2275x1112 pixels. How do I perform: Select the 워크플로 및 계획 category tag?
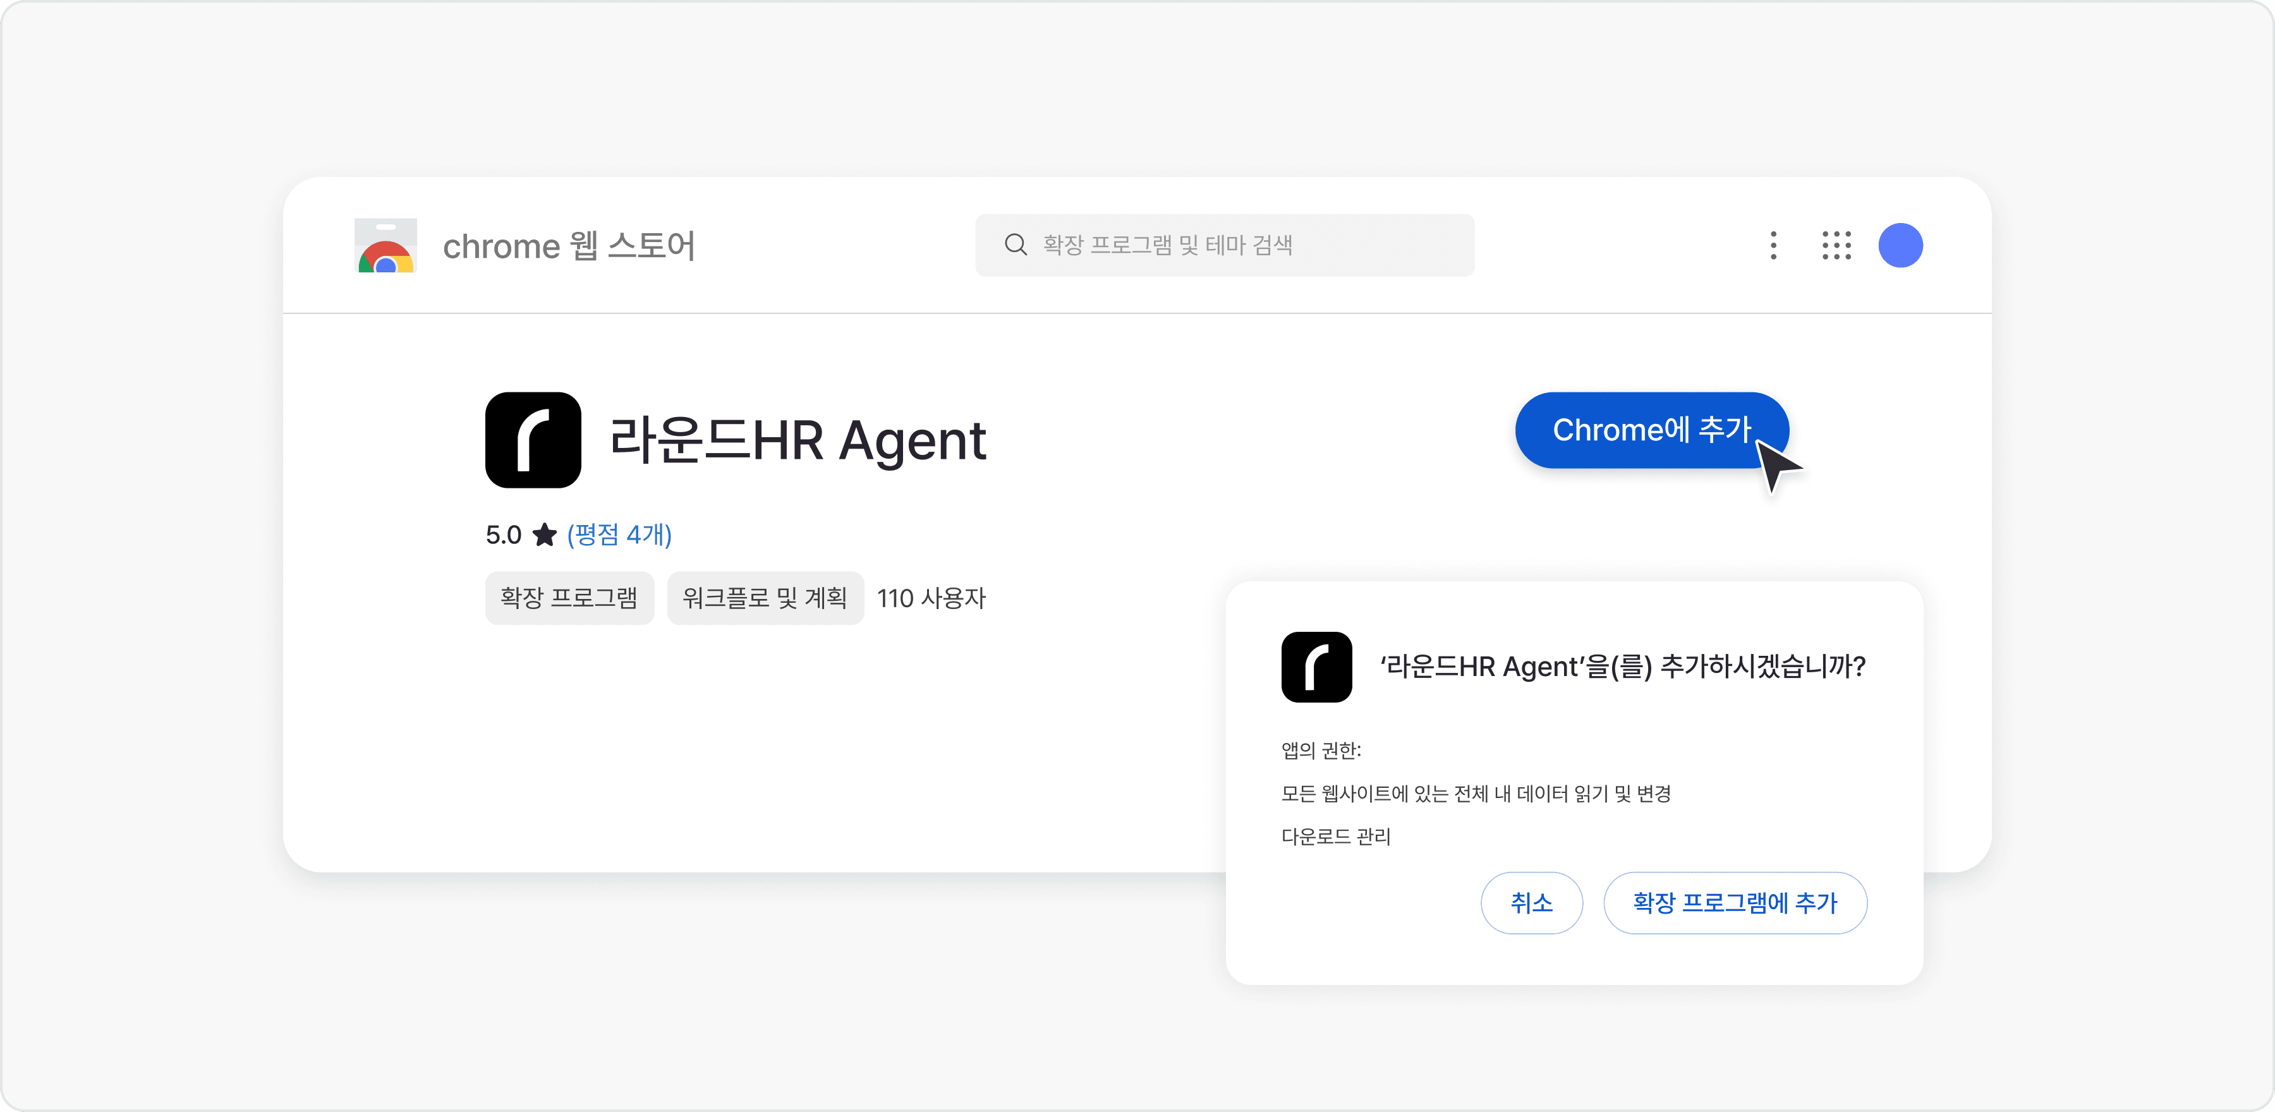click(765, 598)
